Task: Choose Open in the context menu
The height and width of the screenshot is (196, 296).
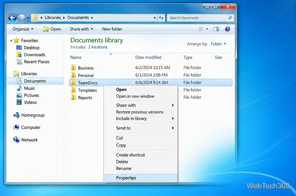Action: 122,89
